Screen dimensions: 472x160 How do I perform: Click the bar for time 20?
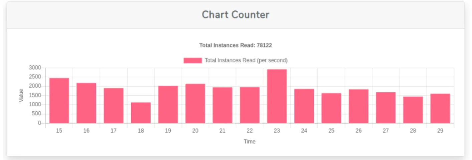(195, 103)
